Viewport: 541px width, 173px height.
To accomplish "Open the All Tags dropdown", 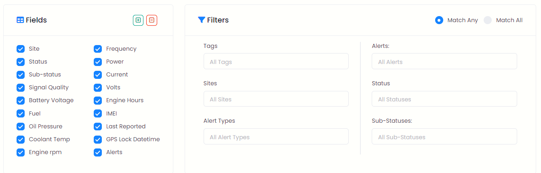I will pyautogui.click(x=276, y=61).
